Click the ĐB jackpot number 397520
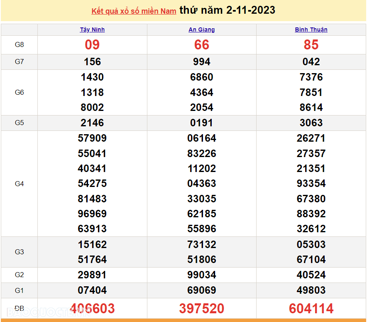367x322 pixels. pos(202,309)
